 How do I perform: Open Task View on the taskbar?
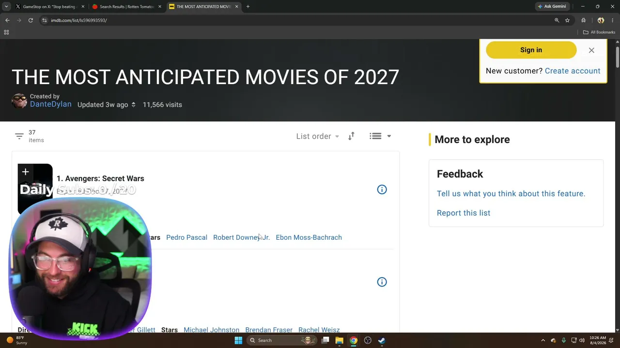pos(325,340)
